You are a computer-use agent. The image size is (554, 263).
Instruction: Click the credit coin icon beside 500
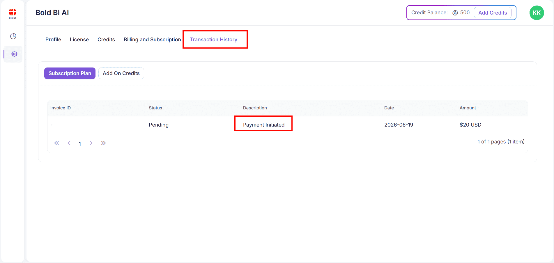coord(455,13)
